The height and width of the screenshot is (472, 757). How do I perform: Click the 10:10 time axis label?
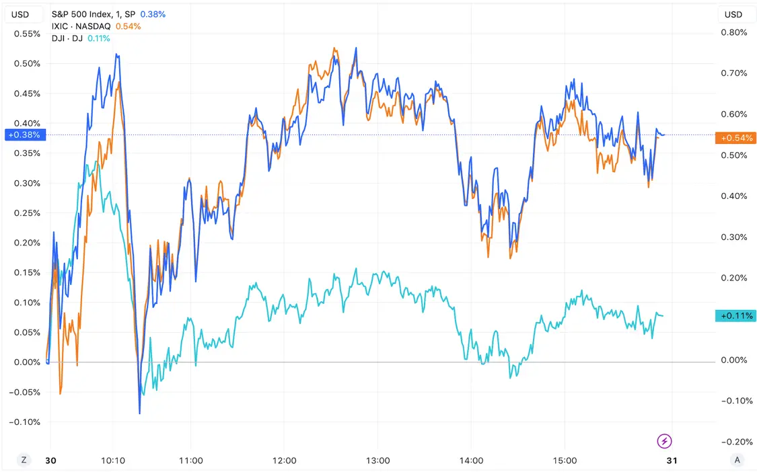click(x=112, y=461)
